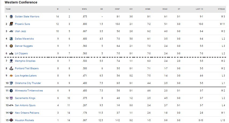The height and width of the screenshot is (123, 229).
Task: Click the Houston Rockets logo icon
Action: click(11, 120)
